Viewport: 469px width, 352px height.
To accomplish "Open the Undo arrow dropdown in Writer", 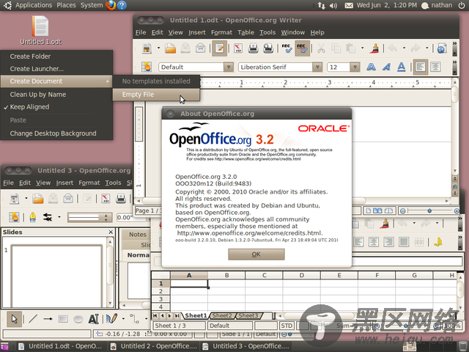I will click(404, 48).
